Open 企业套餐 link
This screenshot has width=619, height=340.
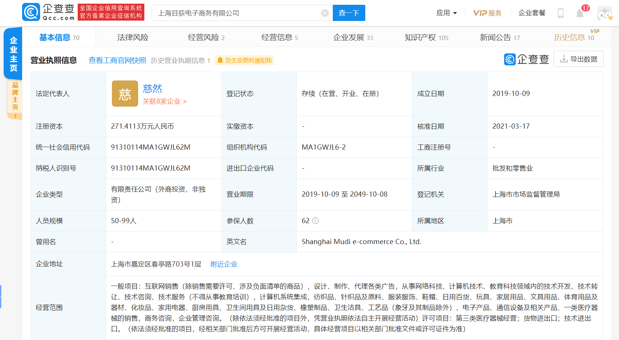(x=532, y=13)
